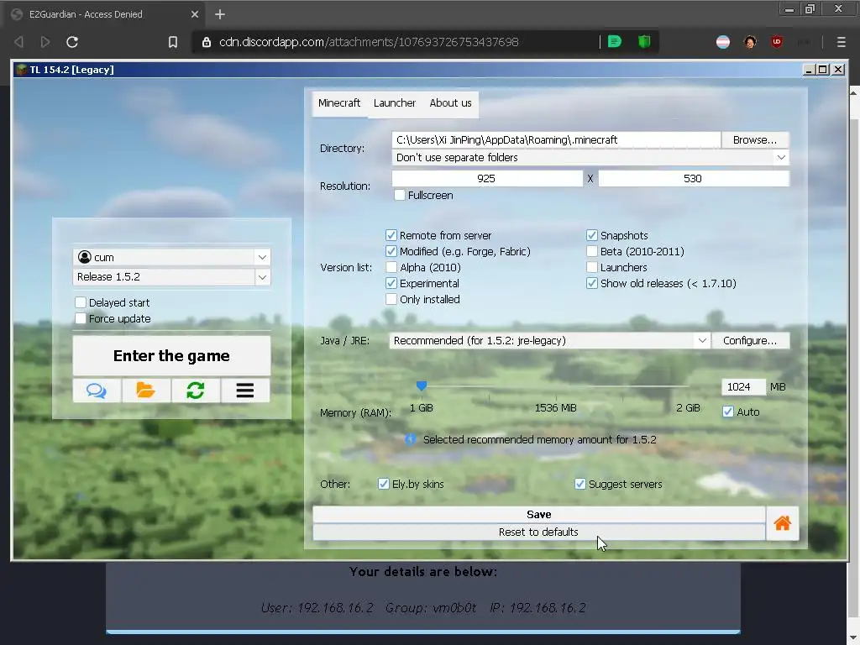
Task: Expand the account dropdown showing cum
Action: tap(262, 257)
